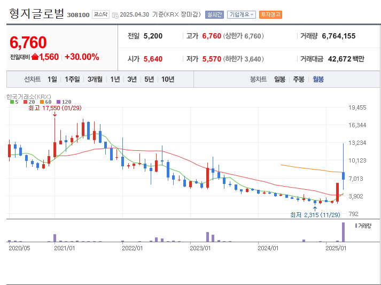Click the 시가 5,640 value

(153, 59)
